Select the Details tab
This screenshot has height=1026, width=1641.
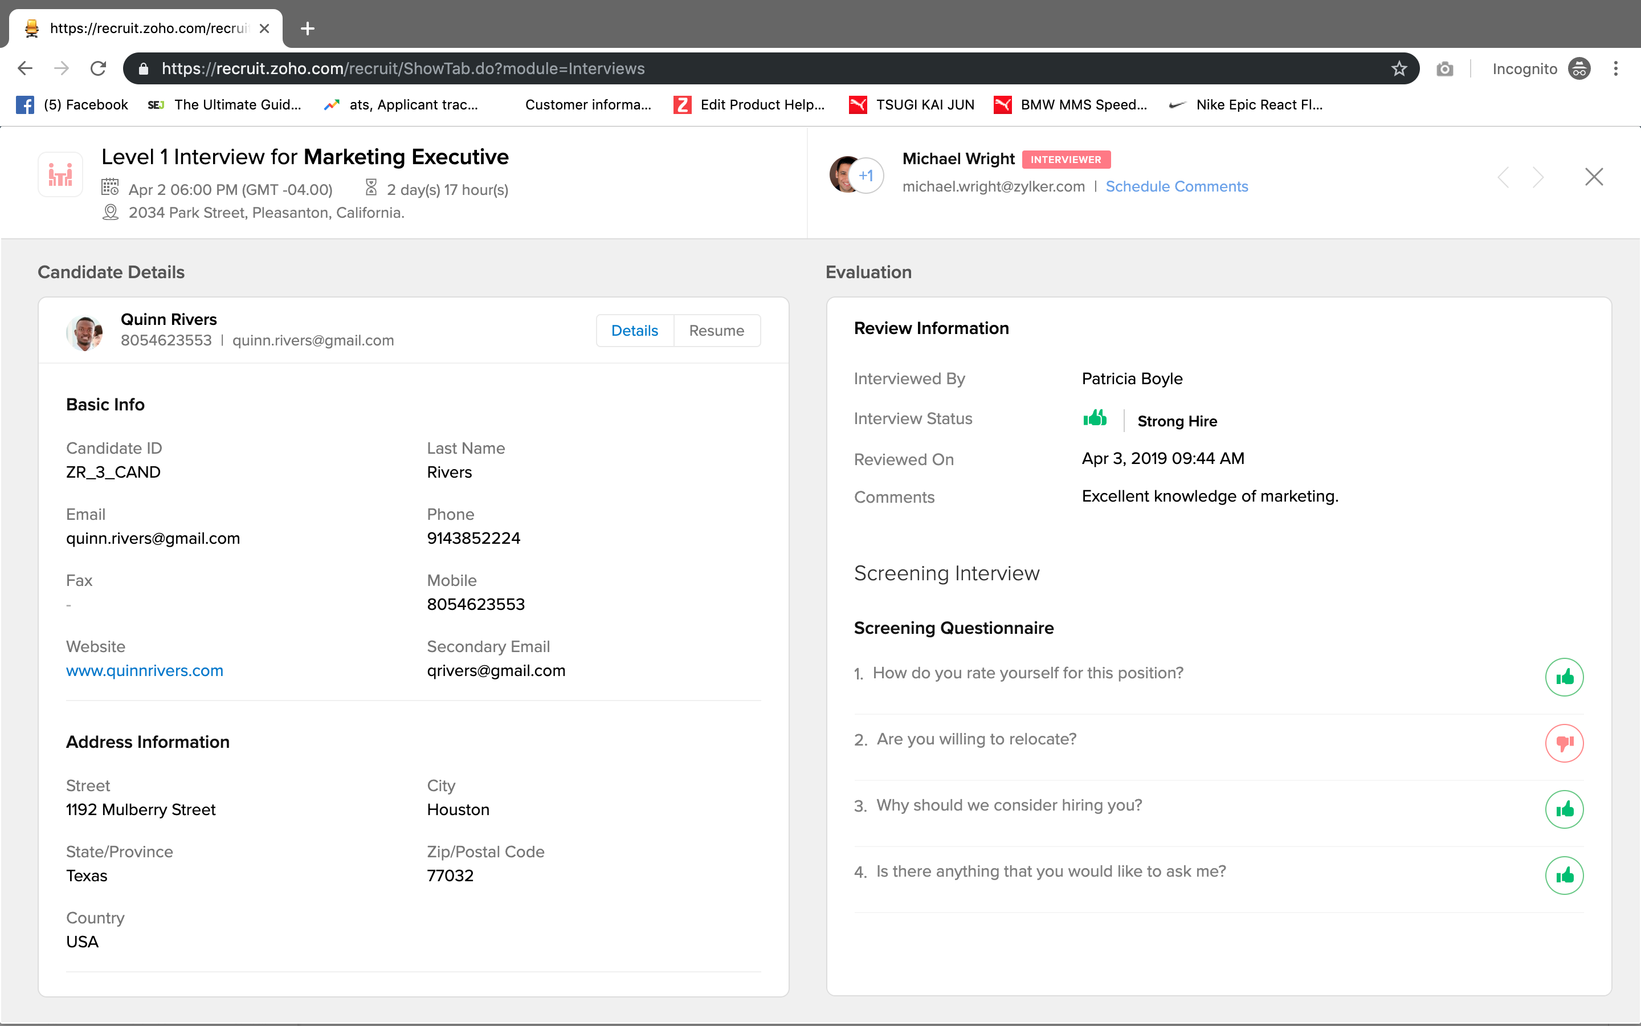634,331
